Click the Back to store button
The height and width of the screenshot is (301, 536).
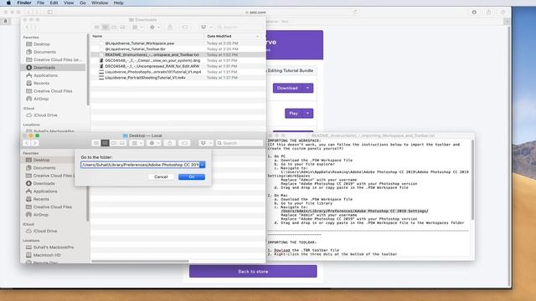(253, 271)
